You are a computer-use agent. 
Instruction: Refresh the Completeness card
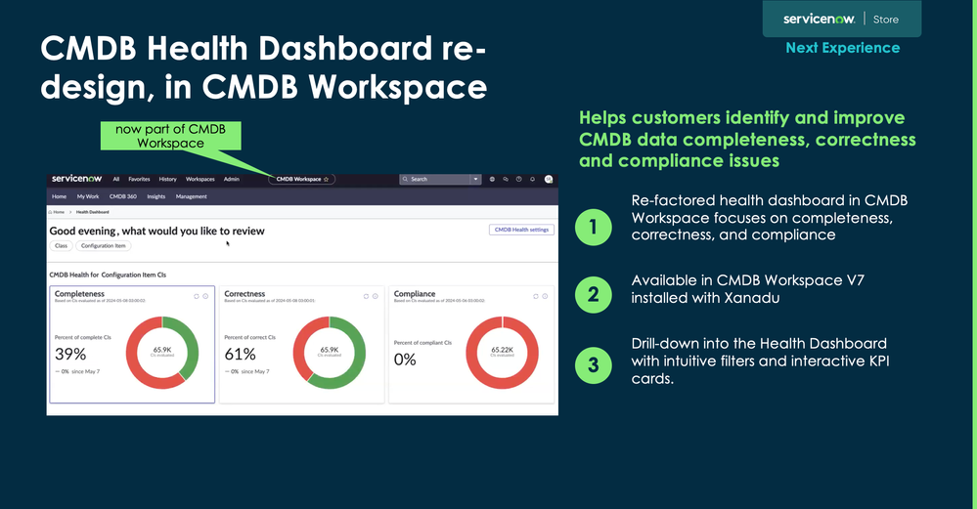click(197, 296)
